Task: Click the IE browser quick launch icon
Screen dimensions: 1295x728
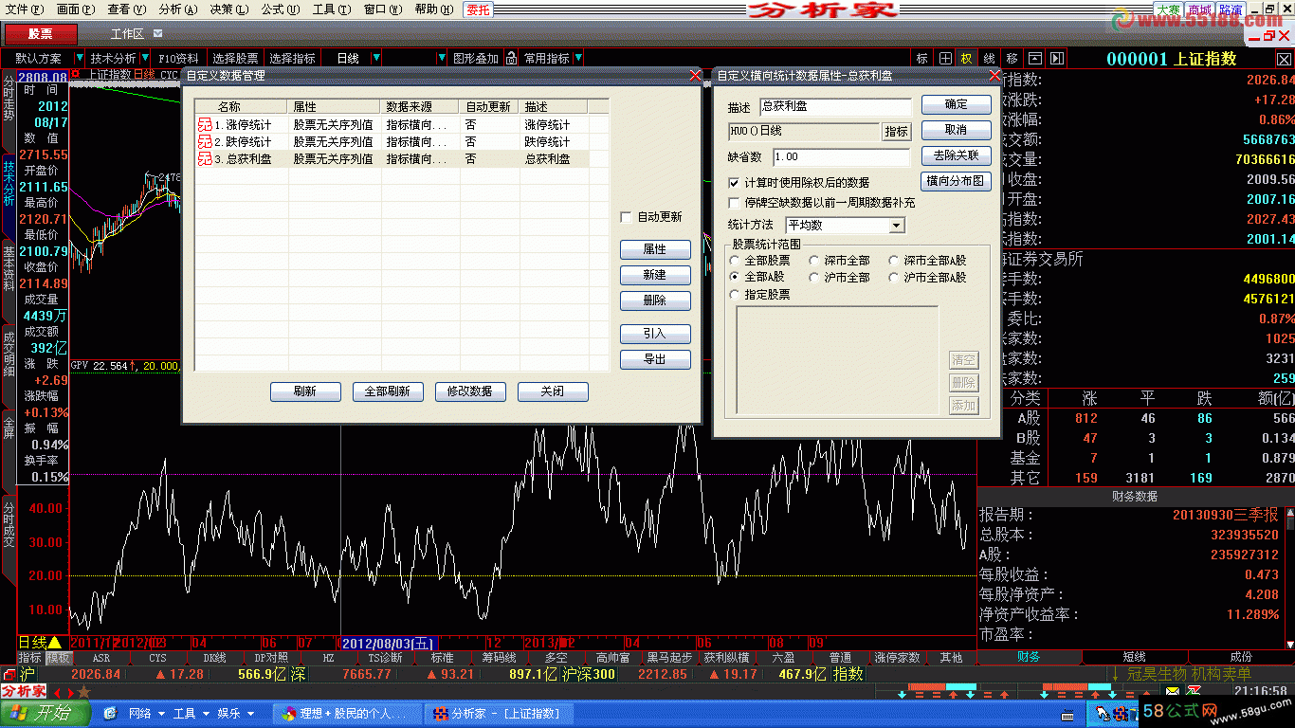Action: click(110, 713)
